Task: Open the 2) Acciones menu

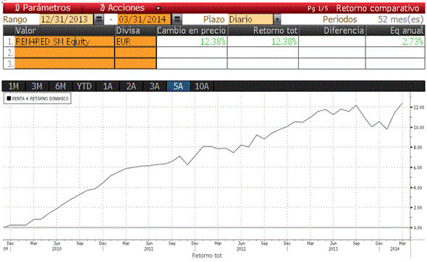Action: click(x=122, y=8)
